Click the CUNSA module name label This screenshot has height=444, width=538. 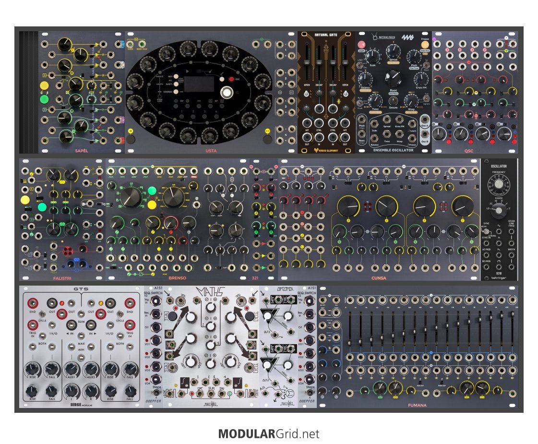379,278
